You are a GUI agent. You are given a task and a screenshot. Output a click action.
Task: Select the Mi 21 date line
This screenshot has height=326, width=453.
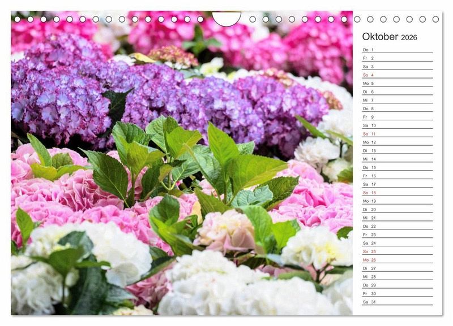[x=396, y=218]
